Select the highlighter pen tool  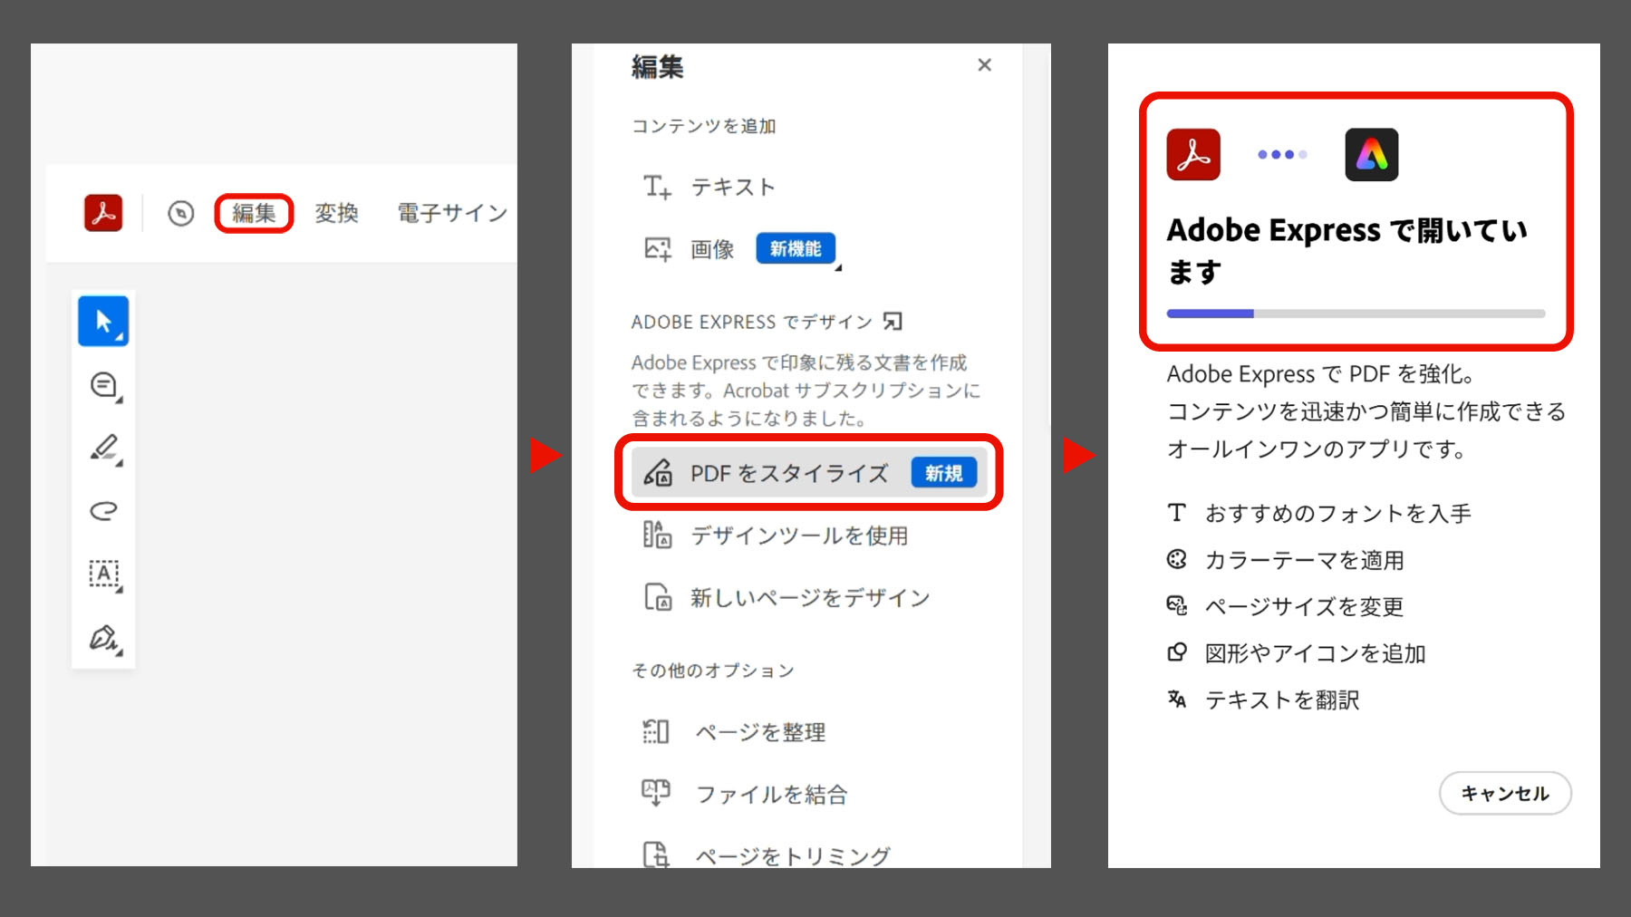(x=104, y=448)
